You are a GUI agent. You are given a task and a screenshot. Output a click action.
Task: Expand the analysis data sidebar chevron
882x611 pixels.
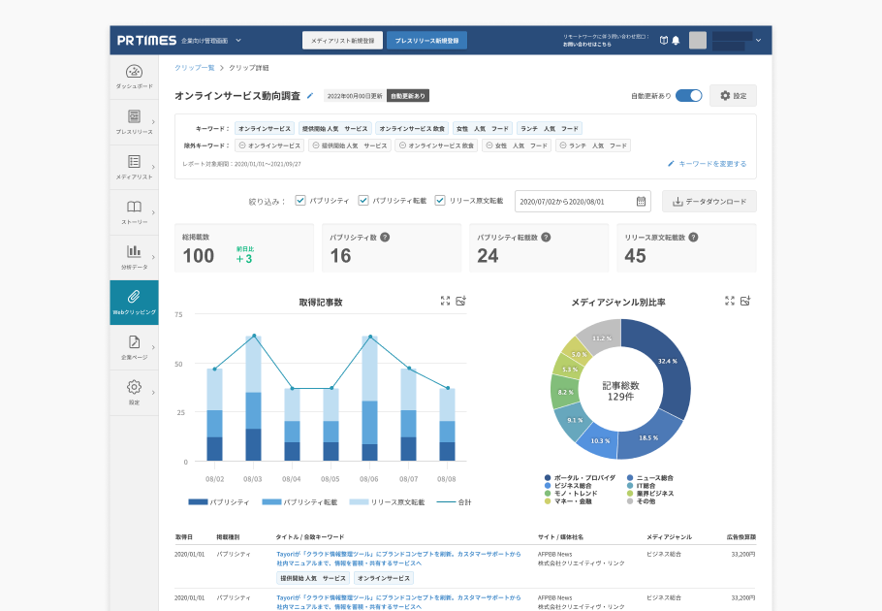tap(153, 258)
